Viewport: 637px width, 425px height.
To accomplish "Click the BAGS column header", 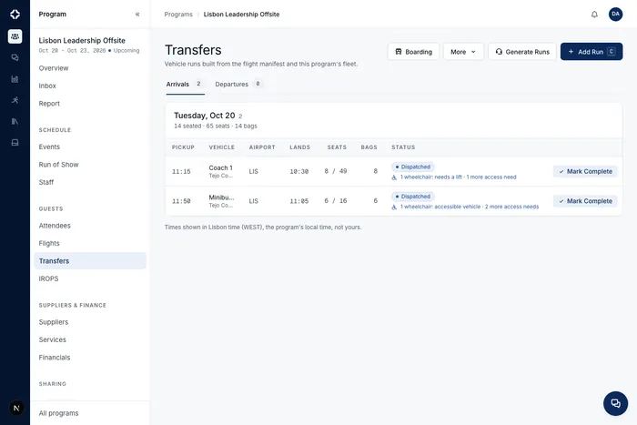I will pyautogui.click(x=369, y=147).
